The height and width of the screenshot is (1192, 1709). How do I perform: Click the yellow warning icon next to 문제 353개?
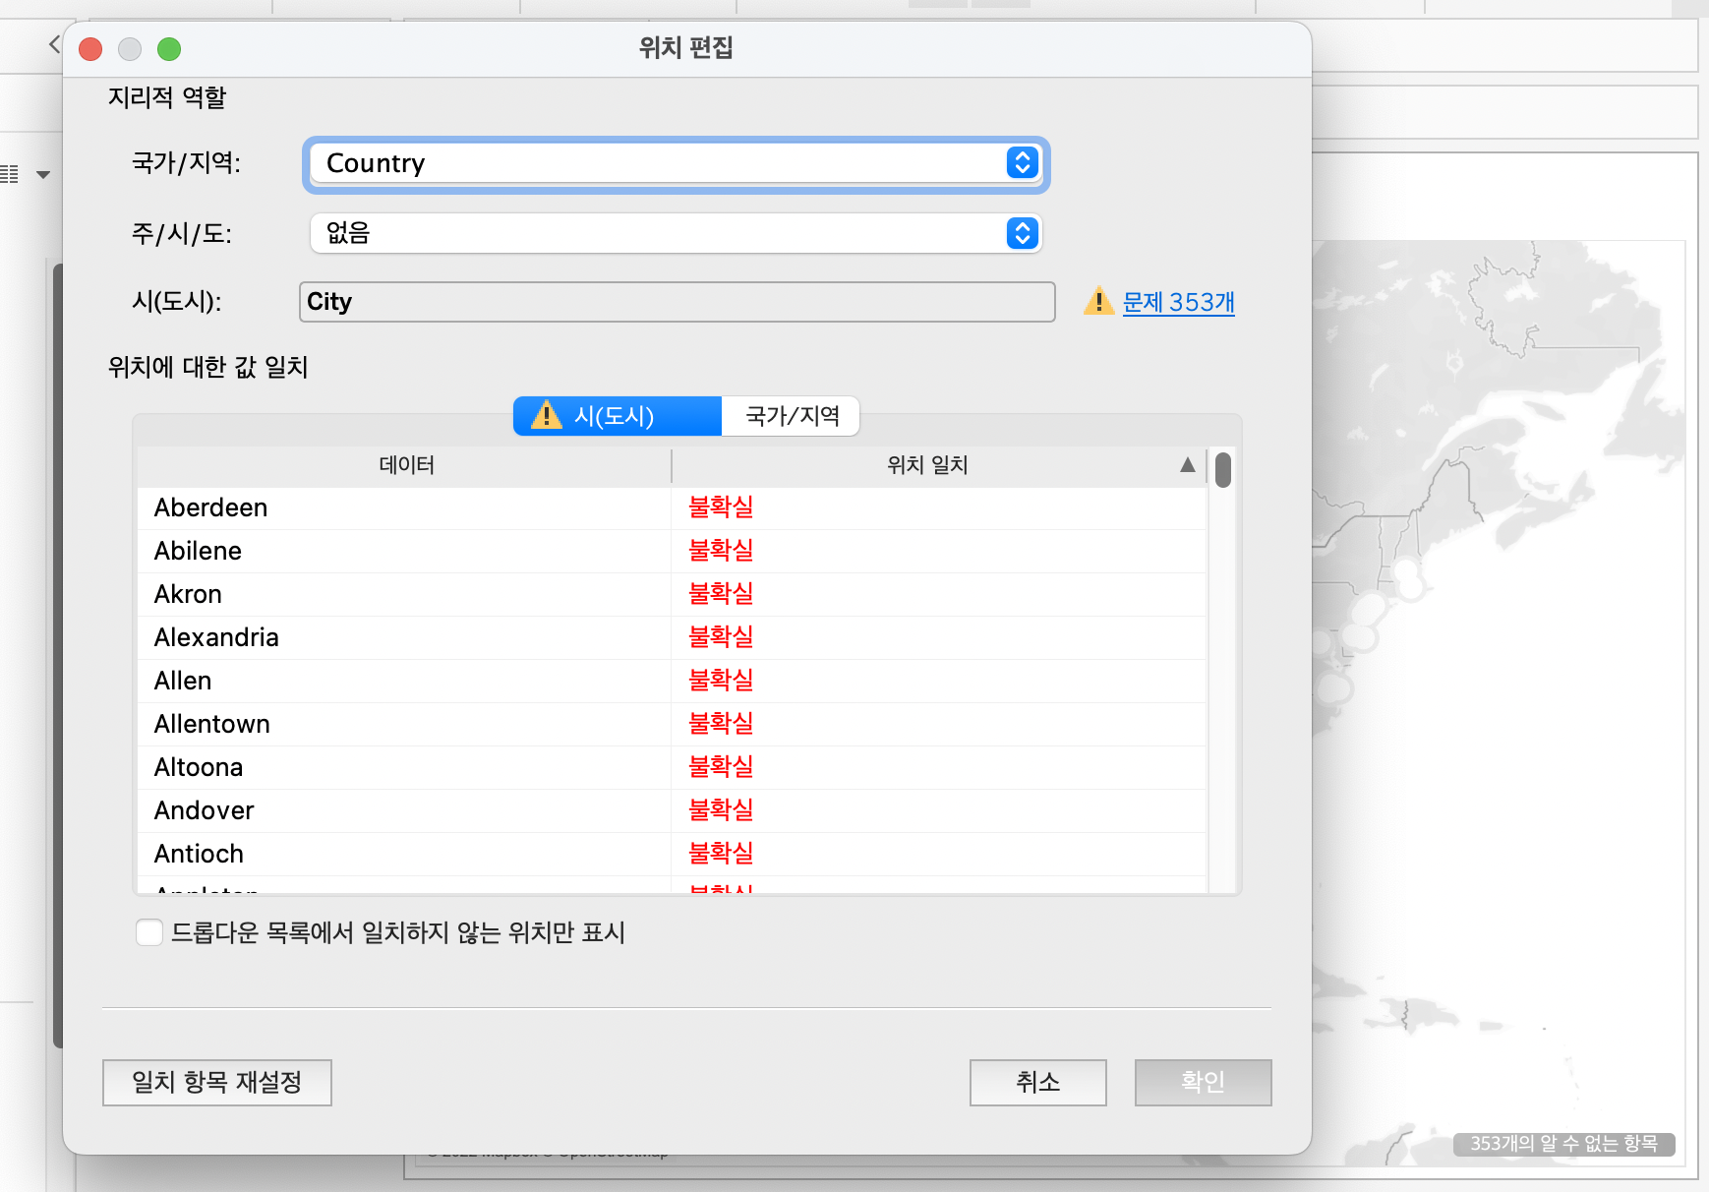1098,301
